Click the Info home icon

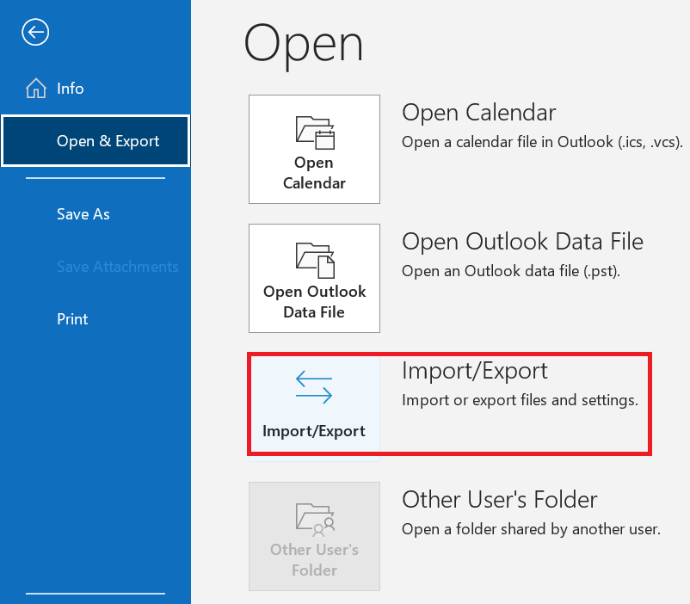click(36, 88)
